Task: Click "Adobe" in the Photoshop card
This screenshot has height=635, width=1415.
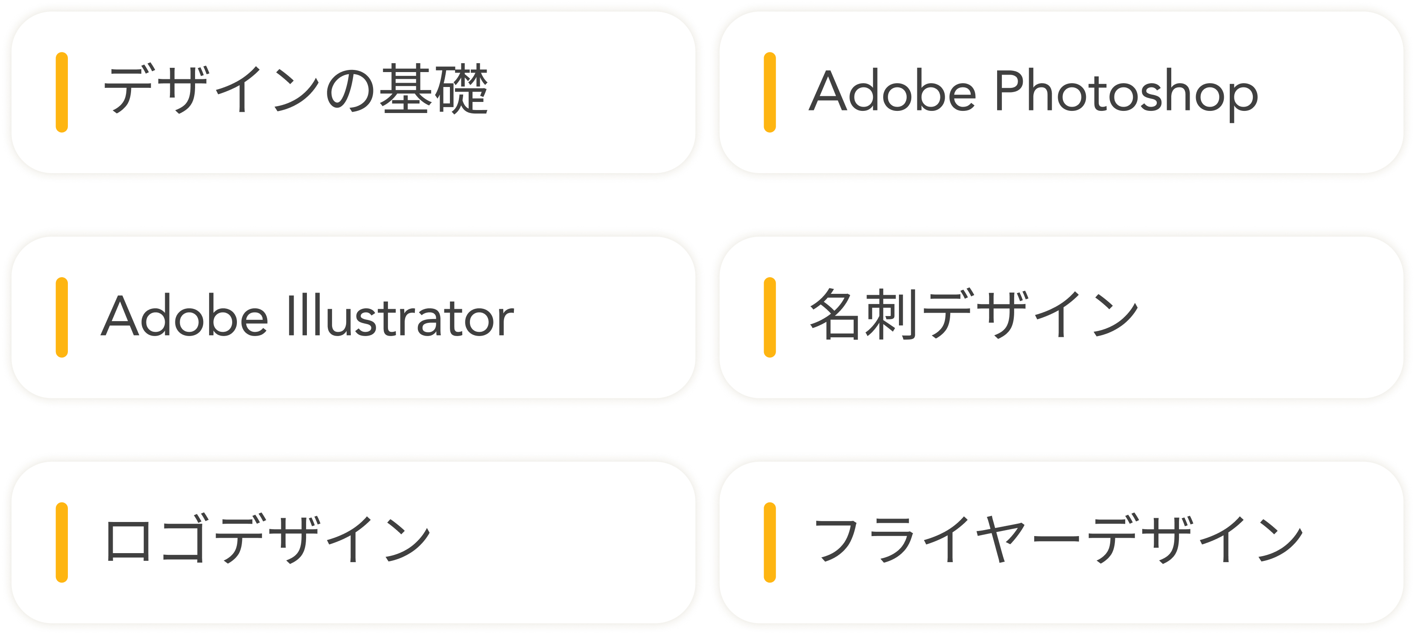Action: pos(892,91)
